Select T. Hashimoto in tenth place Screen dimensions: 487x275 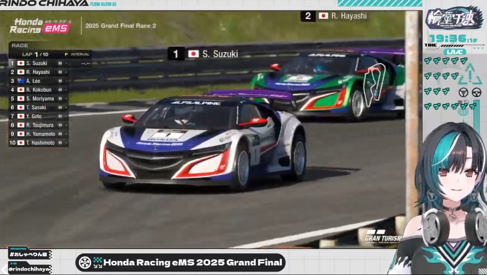point(40,143)
